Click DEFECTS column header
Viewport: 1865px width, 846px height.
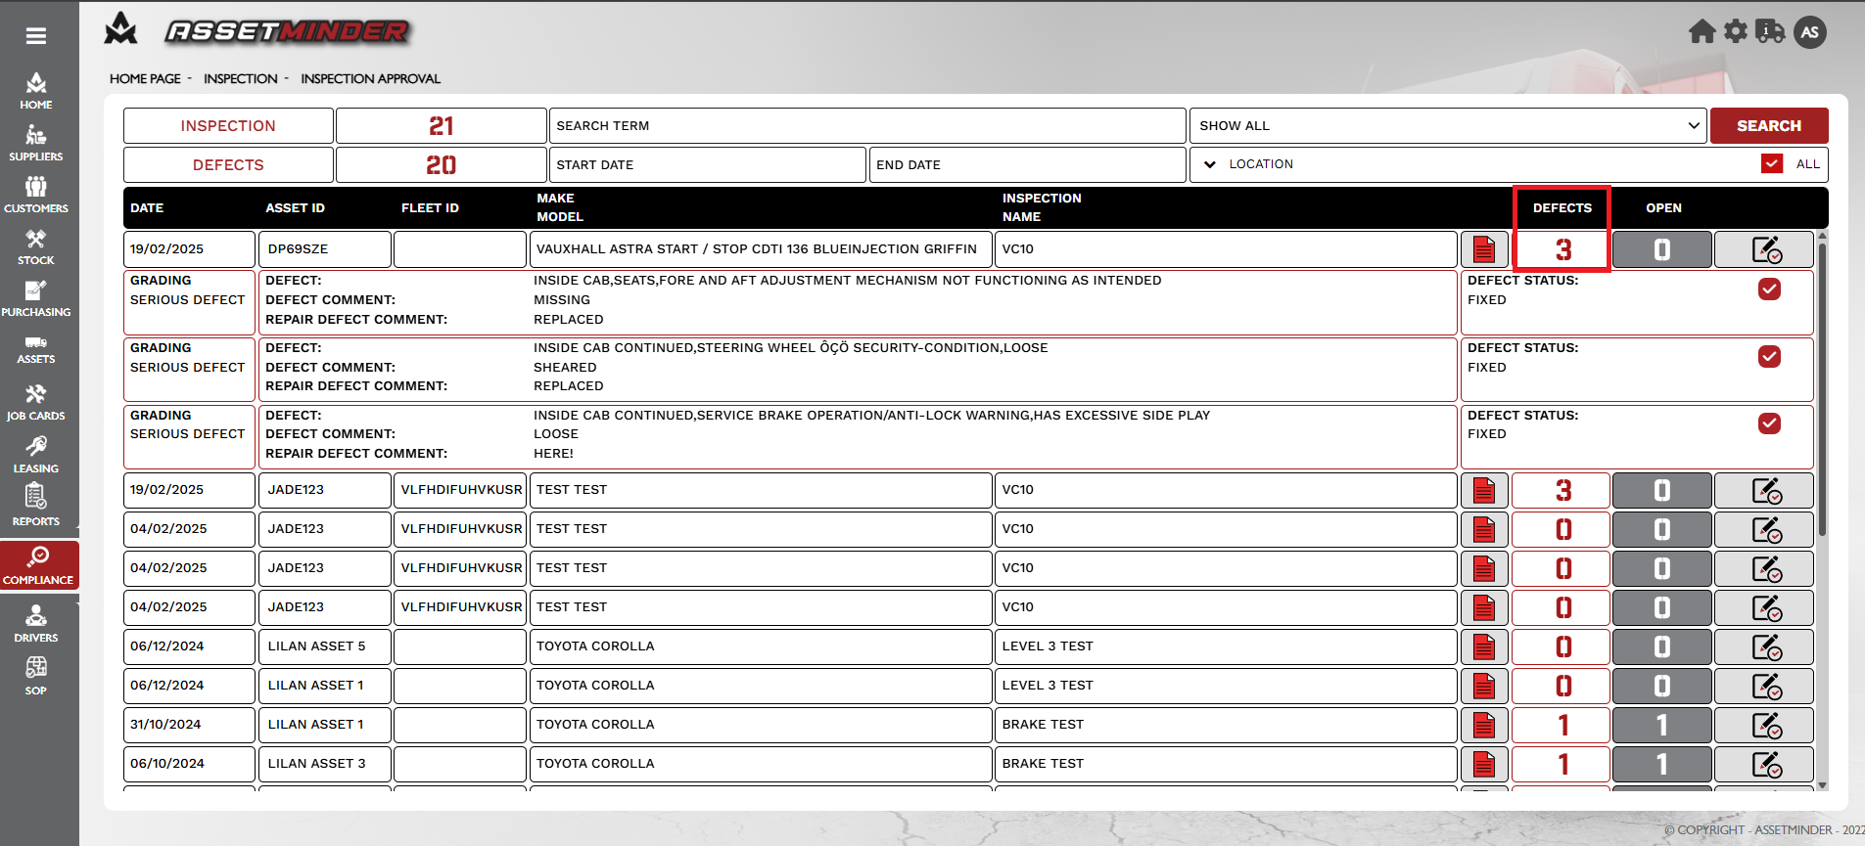click(x=1562, y=207)
